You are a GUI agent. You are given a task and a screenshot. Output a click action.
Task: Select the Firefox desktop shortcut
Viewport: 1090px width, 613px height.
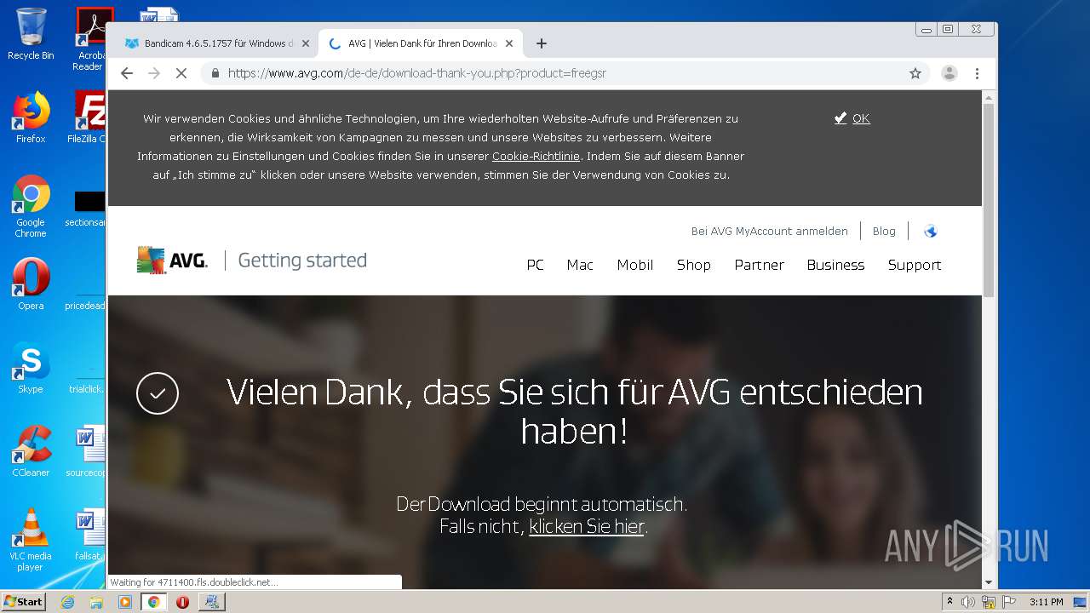(31, 117)
